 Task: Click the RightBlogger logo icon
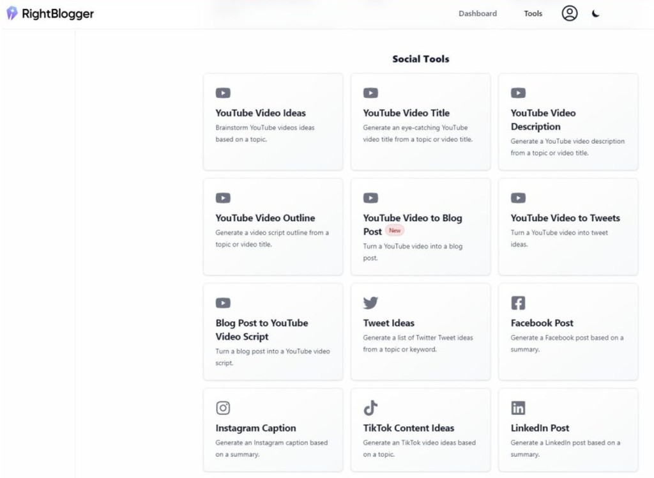click(x=12, y=13)
